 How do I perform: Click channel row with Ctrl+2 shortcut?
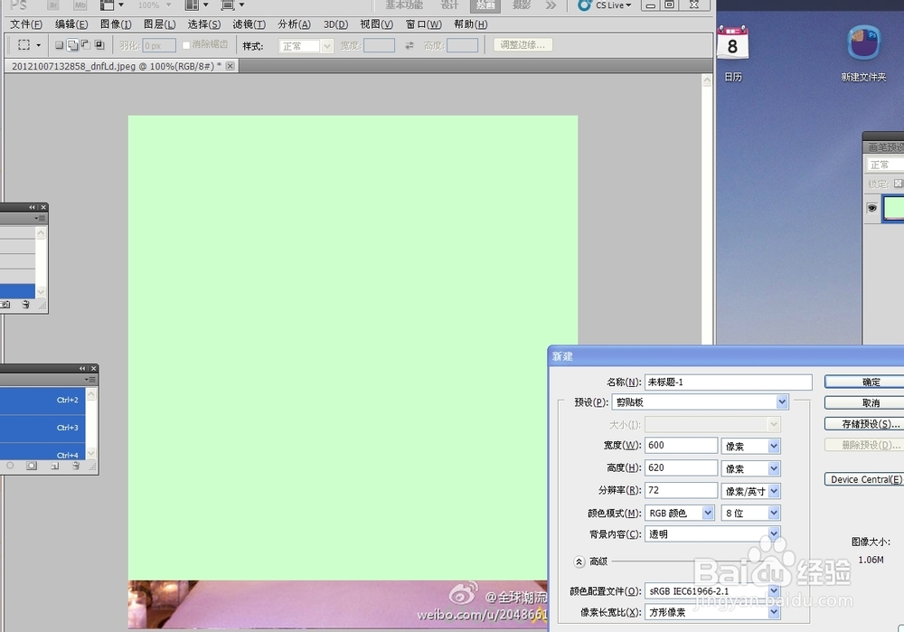coord(42,401)
